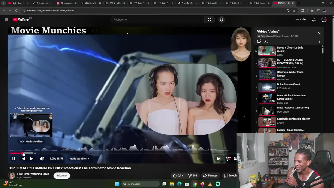
Task: Click the taskbar Rechercher search box
Action: coord(140,184)
